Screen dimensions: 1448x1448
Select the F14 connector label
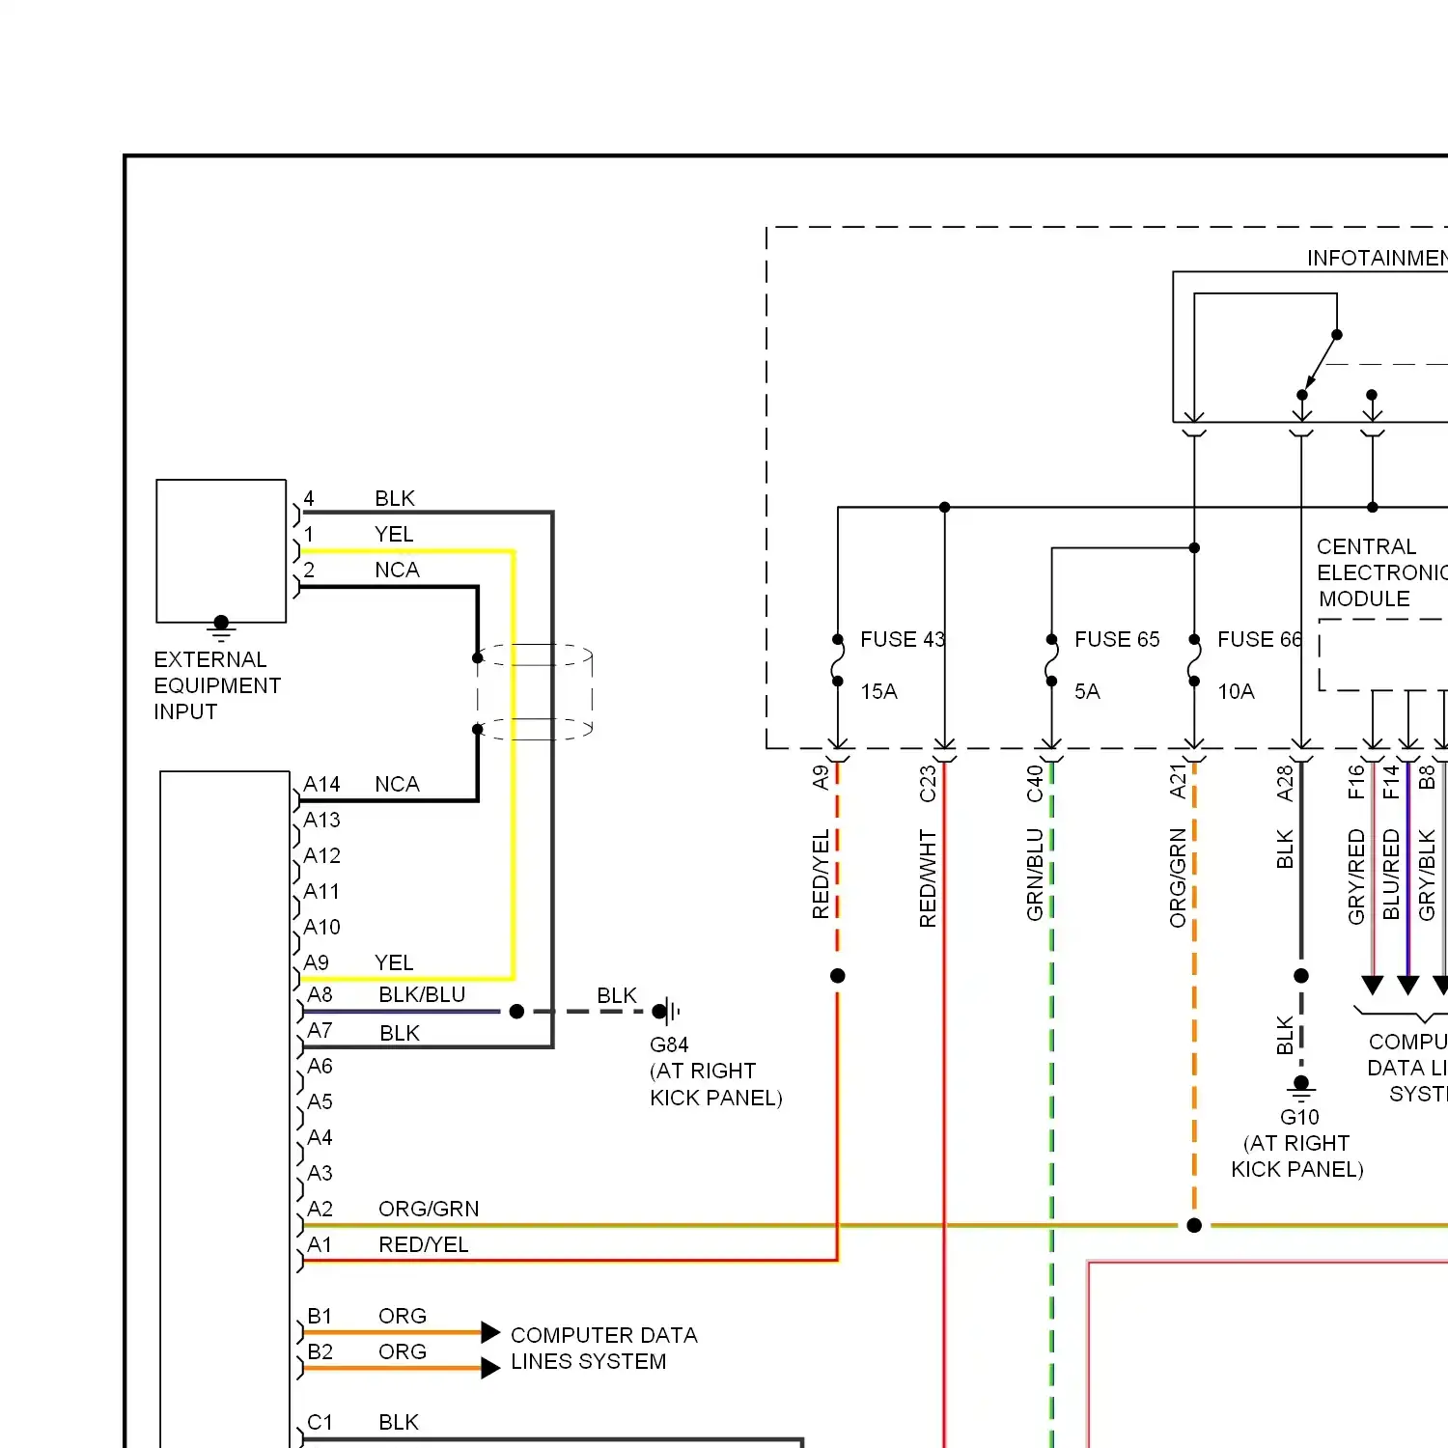tap(1391, 782)
